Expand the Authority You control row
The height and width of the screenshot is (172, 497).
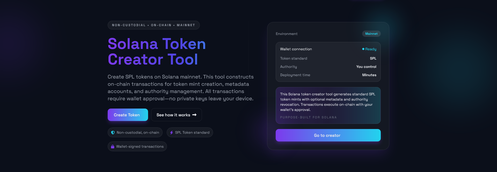point(328,67)
